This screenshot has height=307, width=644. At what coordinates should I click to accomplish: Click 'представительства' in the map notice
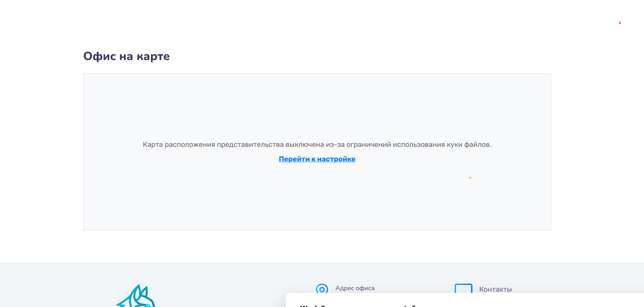point(250,144)
